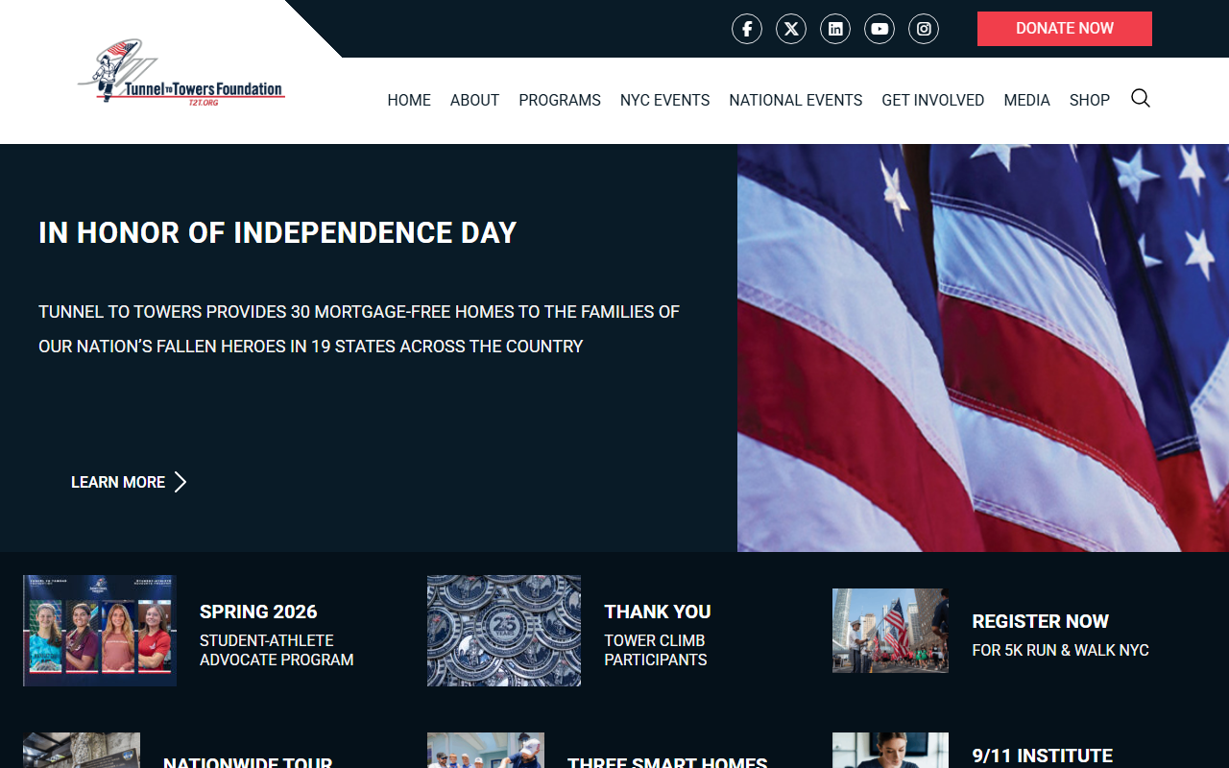
Task: Open the Get Involved menu
Action: tap(933, 100)
